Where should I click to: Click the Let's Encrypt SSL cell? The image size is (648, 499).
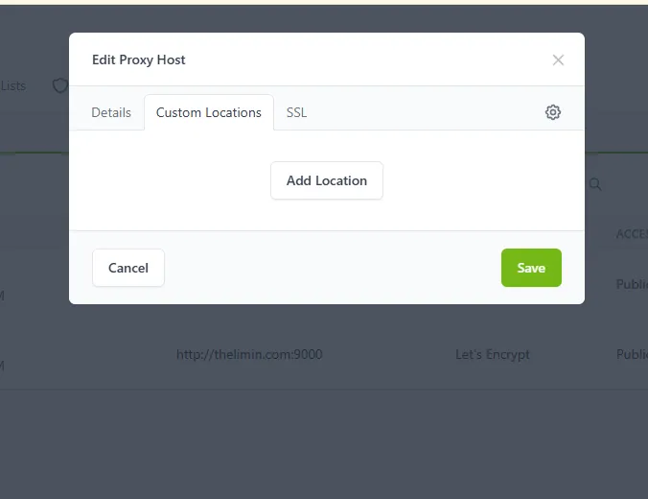(493, 354)
